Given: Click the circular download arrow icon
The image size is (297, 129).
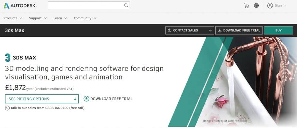Looking at the screenshot, I should [x=86, y=99].
